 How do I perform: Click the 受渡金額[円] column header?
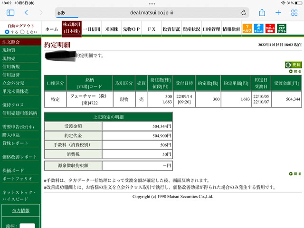click(286, 83)
